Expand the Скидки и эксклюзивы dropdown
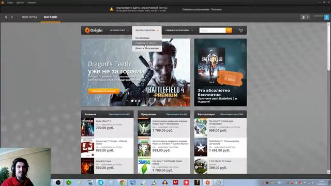The height and width of the screenshot is (186, 331). coord(179,30)
